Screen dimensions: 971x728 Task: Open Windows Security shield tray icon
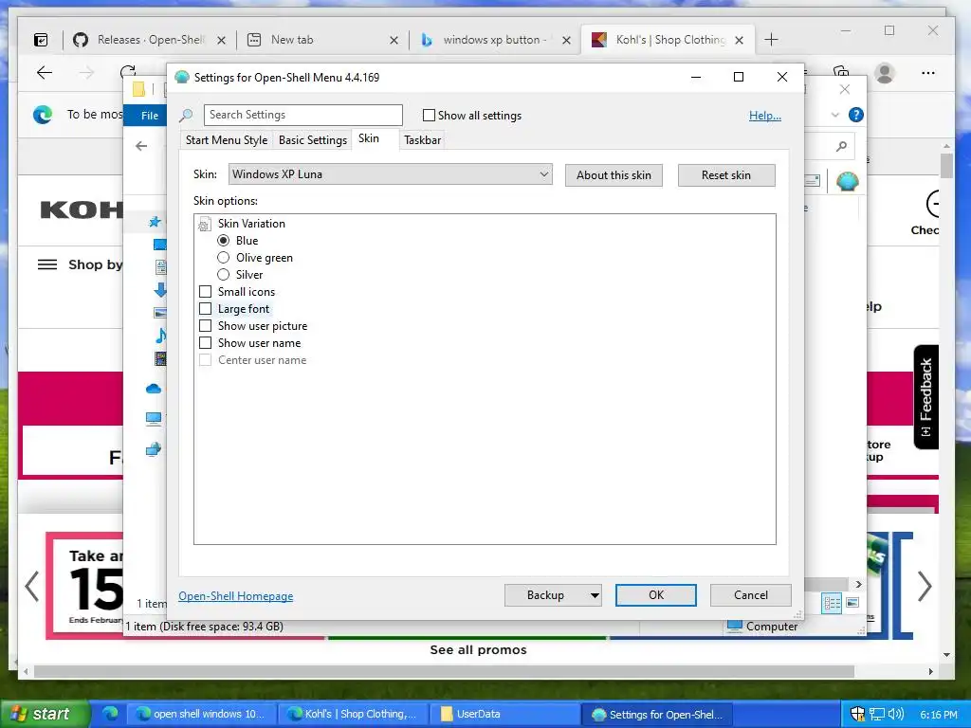pos(857,715)
